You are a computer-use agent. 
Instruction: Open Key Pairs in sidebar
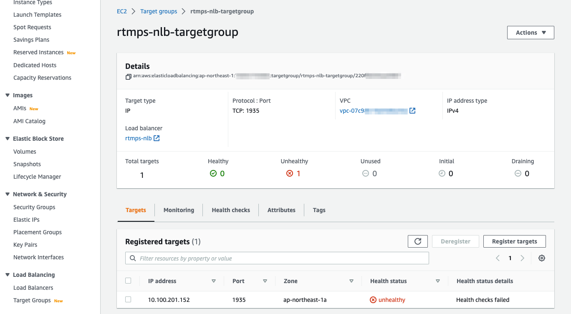pyautogui.click(x=25, y=245)
